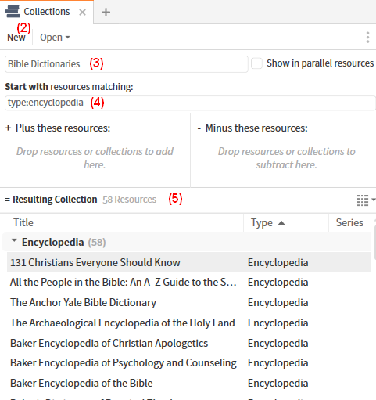
Task: Collapse the Encyclopedia (58) group
Action: 14,240
